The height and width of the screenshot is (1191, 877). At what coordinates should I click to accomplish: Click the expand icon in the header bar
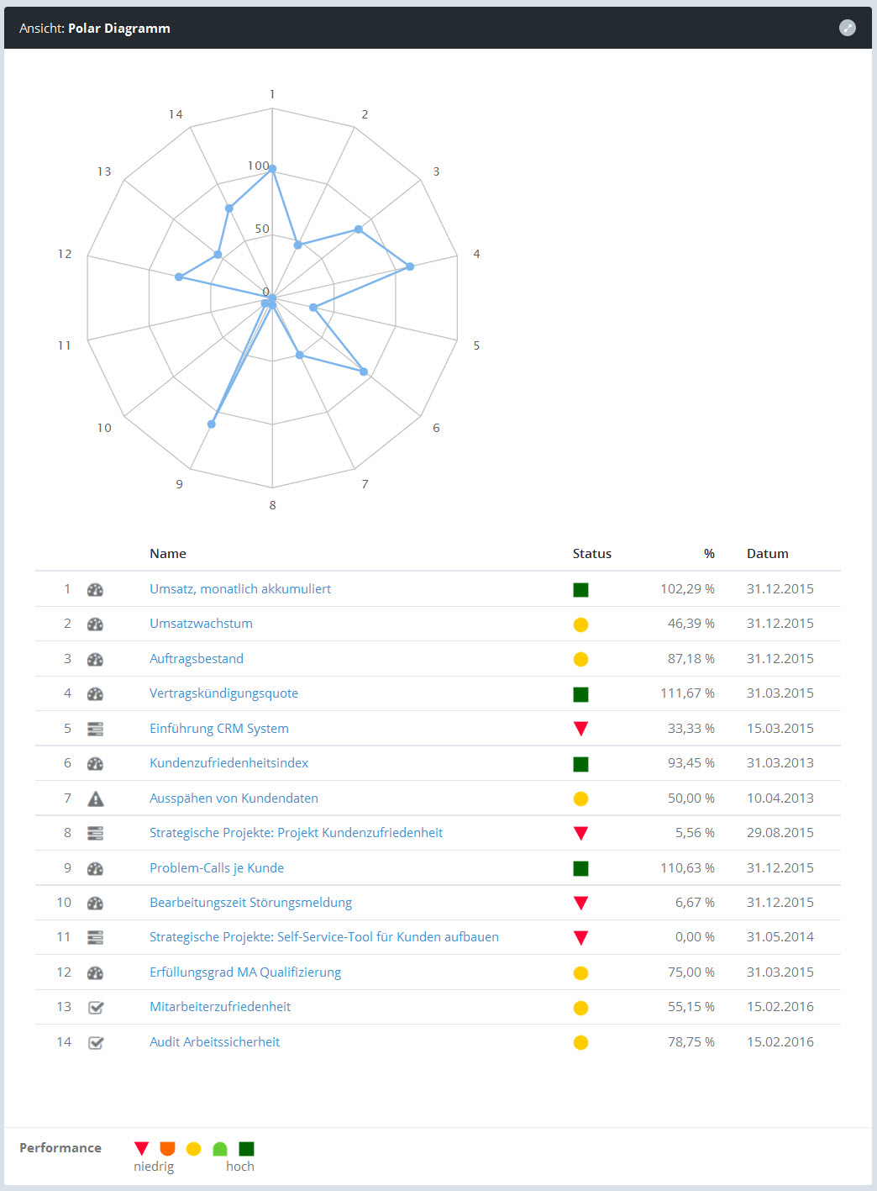click(848, 28)
